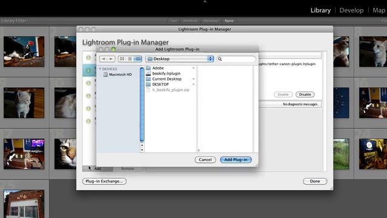
Task: Select the fifth plug-in status icon
Action: click(88, 108)
